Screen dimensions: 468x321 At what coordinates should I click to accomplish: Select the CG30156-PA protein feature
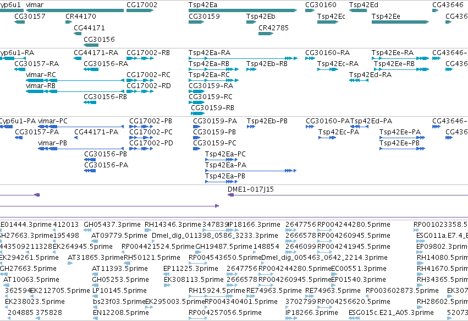click(90, 171)
